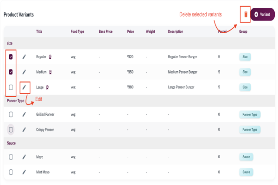Click the Size group tag on Regular row
Viewport: 278px width, 185px height.
pyautogui.click(x=245, y=57)
